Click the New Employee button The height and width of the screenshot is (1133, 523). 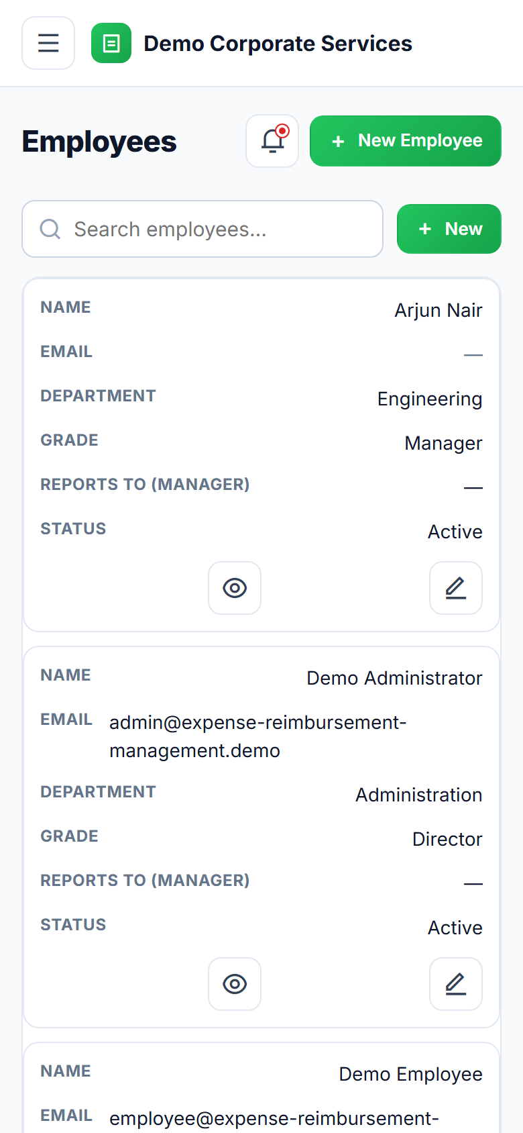406,141
